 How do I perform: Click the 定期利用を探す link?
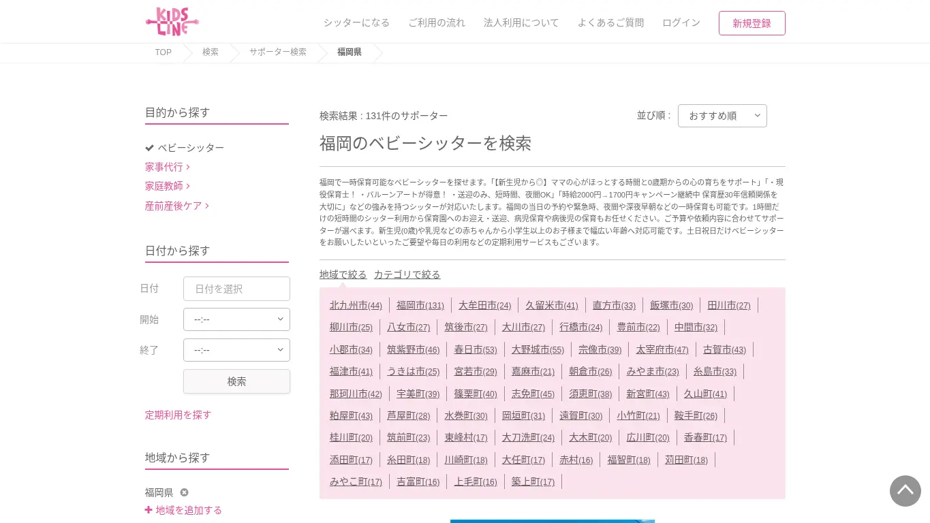178,415
